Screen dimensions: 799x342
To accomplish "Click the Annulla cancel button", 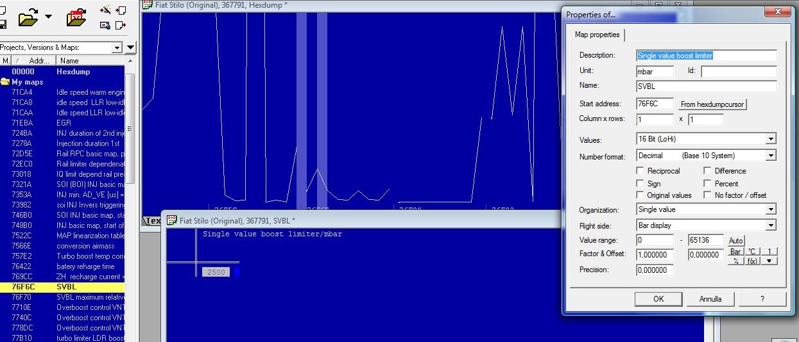I will point(710,299).
